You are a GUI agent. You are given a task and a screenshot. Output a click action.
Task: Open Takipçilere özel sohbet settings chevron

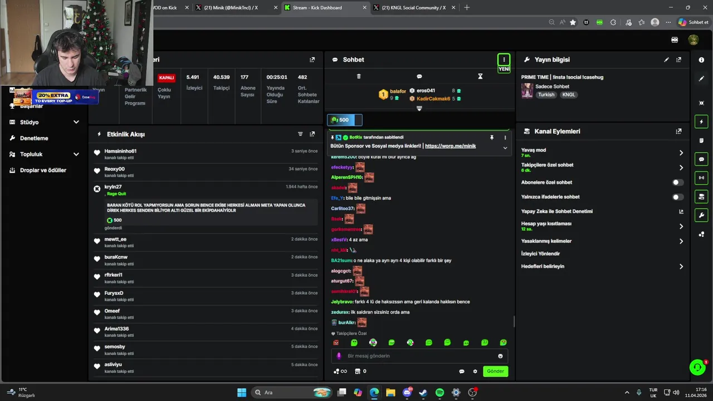(681, 168)
